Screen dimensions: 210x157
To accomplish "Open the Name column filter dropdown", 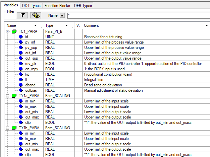I will click(x=36, y=25).
